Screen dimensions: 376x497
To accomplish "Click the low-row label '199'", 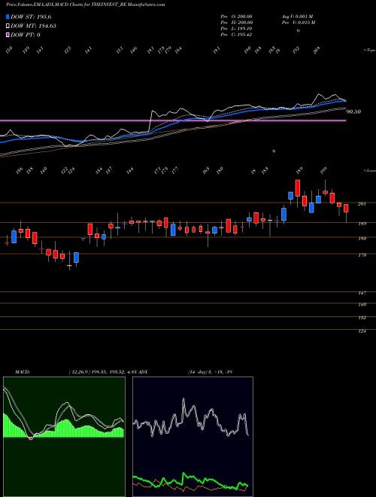I will (323, 171).
